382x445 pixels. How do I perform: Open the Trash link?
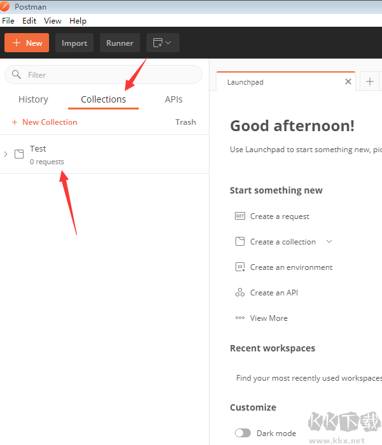point(185,122)
